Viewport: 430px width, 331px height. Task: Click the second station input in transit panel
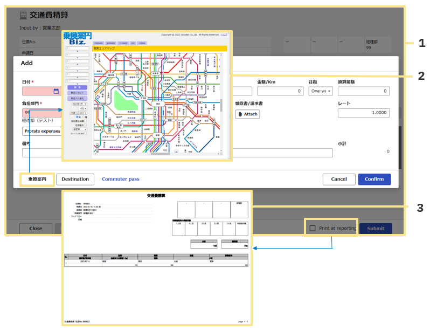[x=78, y=55]
